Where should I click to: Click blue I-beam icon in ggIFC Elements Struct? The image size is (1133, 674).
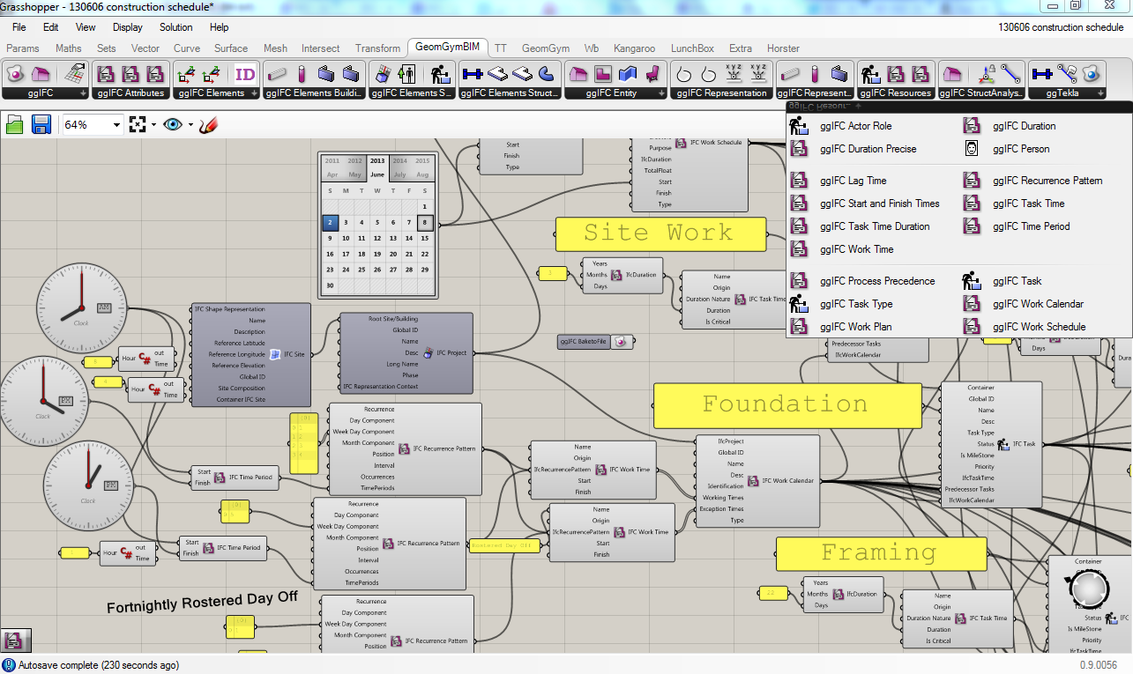(x=473, y=74)
